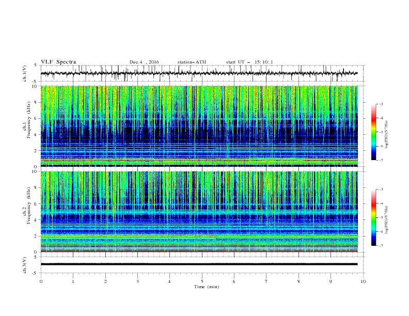
Task: Click the ch.2 spectrogram color scale bar
Action: coord(373,217)
